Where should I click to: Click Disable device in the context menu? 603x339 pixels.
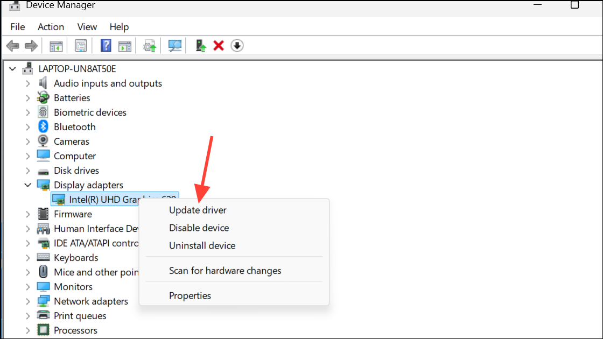click(x=199, y=228)
